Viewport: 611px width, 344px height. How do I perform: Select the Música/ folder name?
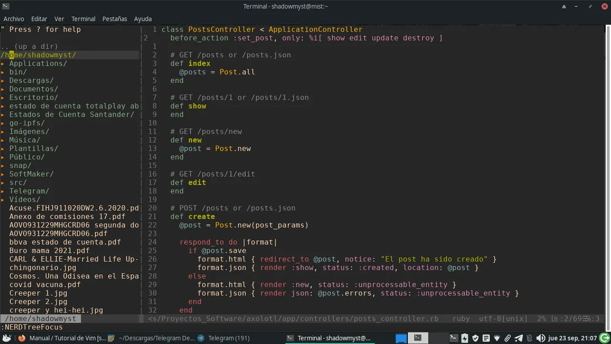tap(25, 140)
